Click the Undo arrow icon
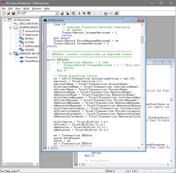The height and width of the screenshot is (173, 176). [95, 13]
